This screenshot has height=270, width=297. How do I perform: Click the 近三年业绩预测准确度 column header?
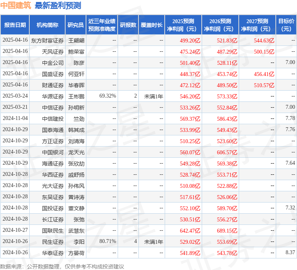click(x=102, y=25)
